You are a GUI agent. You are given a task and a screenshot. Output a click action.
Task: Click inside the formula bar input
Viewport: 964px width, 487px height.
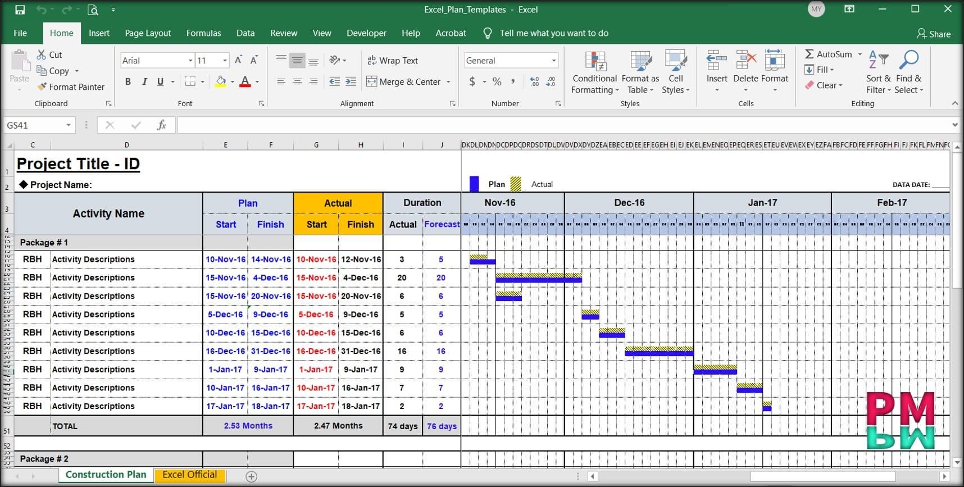pos(562,125)
